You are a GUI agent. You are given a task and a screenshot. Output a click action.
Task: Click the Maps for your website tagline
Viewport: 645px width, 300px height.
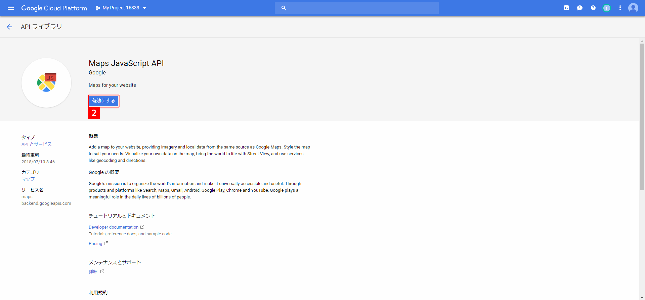pyautogui.click(x=112, y=85)
